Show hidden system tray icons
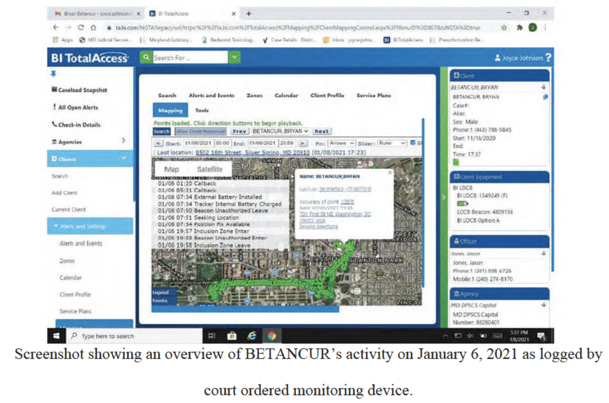This screenshot has width=609, height=403. pos(446,336)
